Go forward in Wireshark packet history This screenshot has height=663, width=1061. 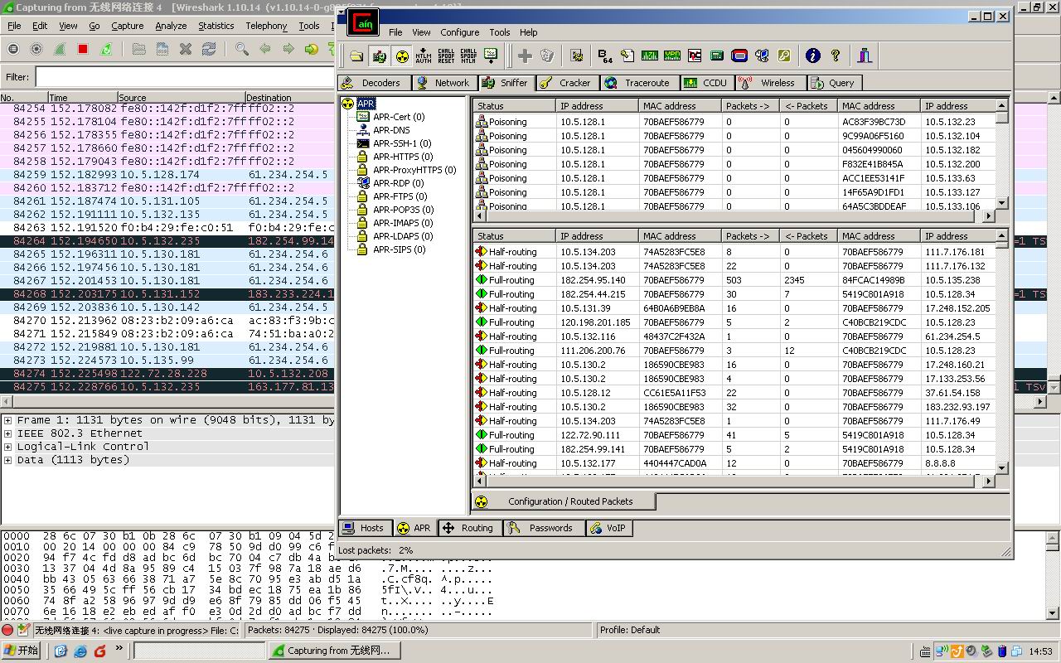288,50
